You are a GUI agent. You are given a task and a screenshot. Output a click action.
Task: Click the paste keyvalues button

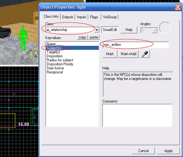94,37
